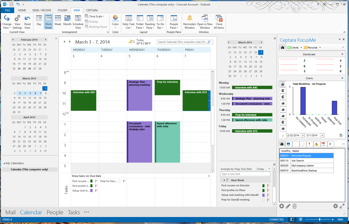The image size is (349, 224).
Task: Click the search magnifier in calendar search
Action: [209, 42]
